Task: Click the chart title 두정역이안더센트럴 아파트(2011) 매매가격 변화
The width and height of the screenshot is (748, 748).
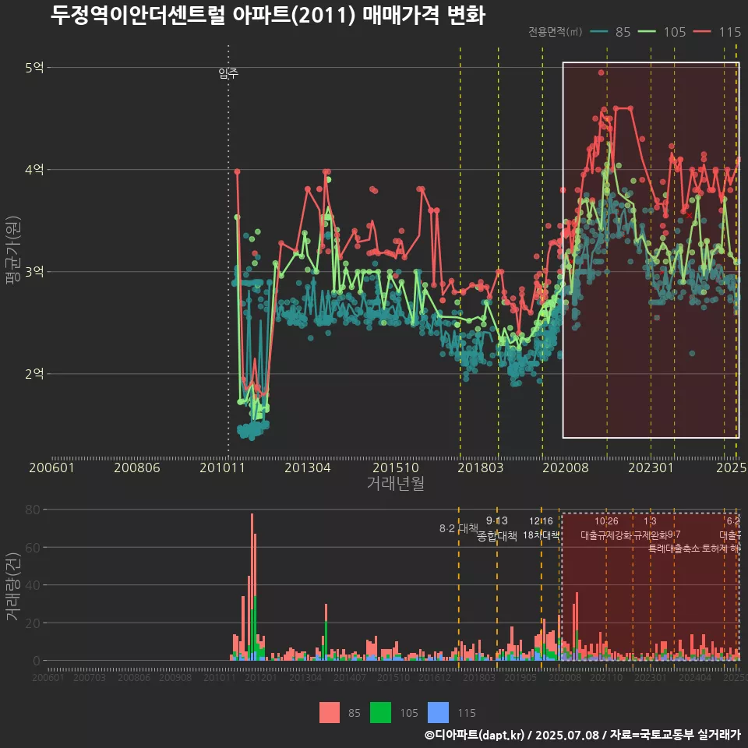Action: (x=268, y=15)
